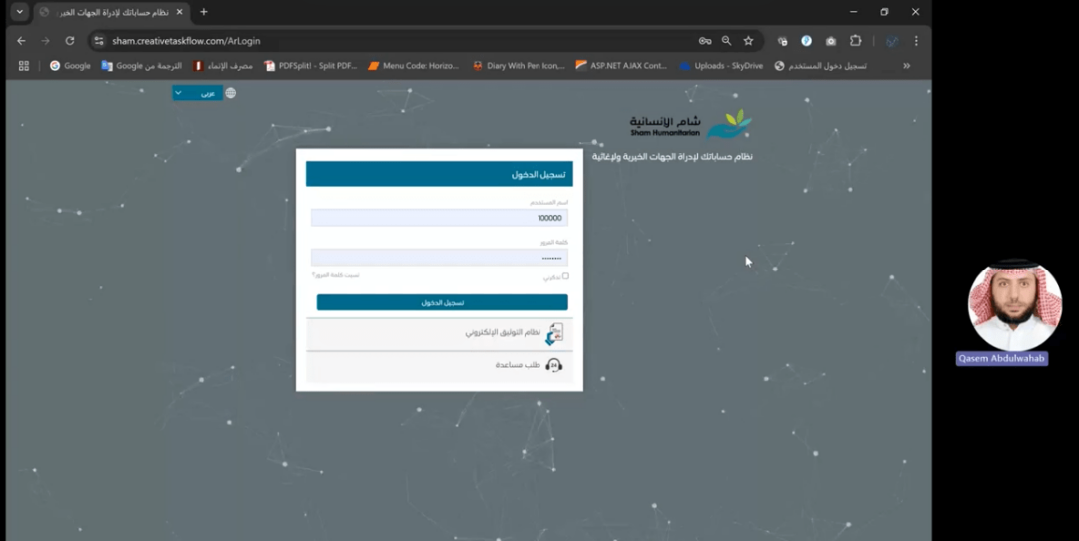The width and height of the screenshot is (1079, 541).
Task: Open the zoom magnifier in address bar
Action: [726, 41]
